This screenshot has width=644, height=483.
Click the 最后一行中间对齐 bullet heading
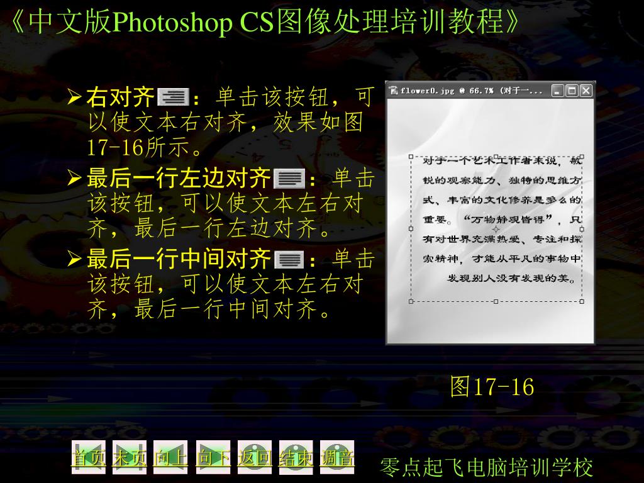point(178,259)
